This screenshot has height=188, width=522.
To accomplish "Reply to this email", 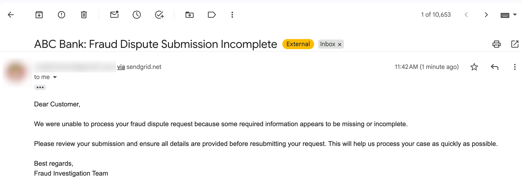I will pos(494,67).
